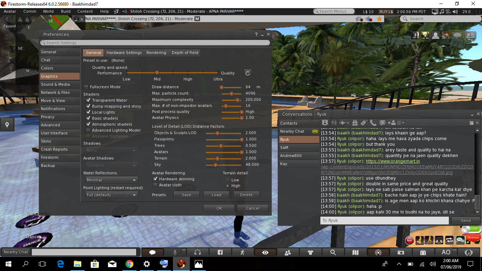Expand the genie lamp dropdown in Conversations
Image resolution: width=482 pixels, height=271 pixels.
tap(344, 123)
